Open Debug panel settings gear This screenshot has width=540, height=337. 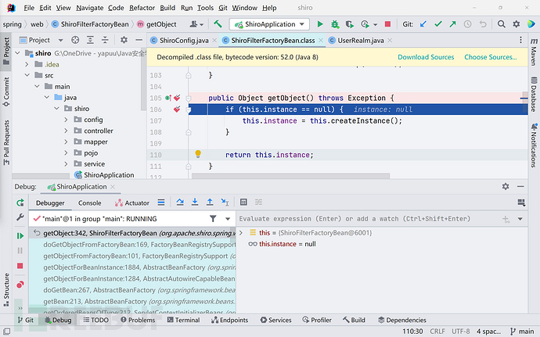coord(506,186)
